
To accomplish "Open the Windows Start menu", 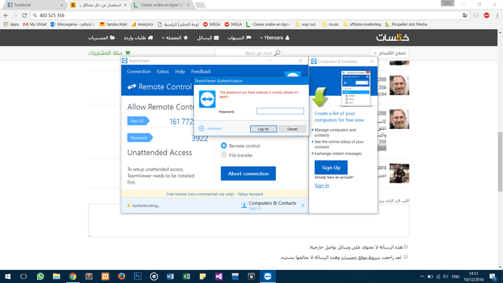I will (8, 276).
